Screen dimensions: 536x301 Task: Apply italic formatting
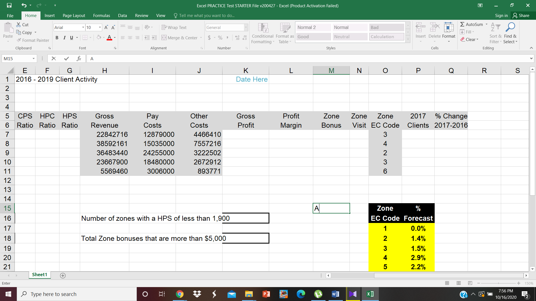point(64,38)
